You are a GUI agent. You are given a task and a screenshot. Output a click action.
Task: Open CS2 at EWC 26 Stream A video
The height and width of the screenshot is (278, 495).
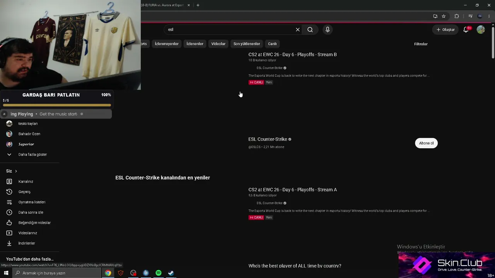[x=293, y=190]
